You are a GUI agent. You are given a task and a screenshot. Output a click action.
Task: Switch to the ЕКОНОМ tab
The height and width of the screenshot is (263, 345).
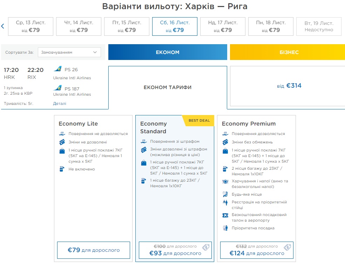pyautogui.click(x=168, y=52)
